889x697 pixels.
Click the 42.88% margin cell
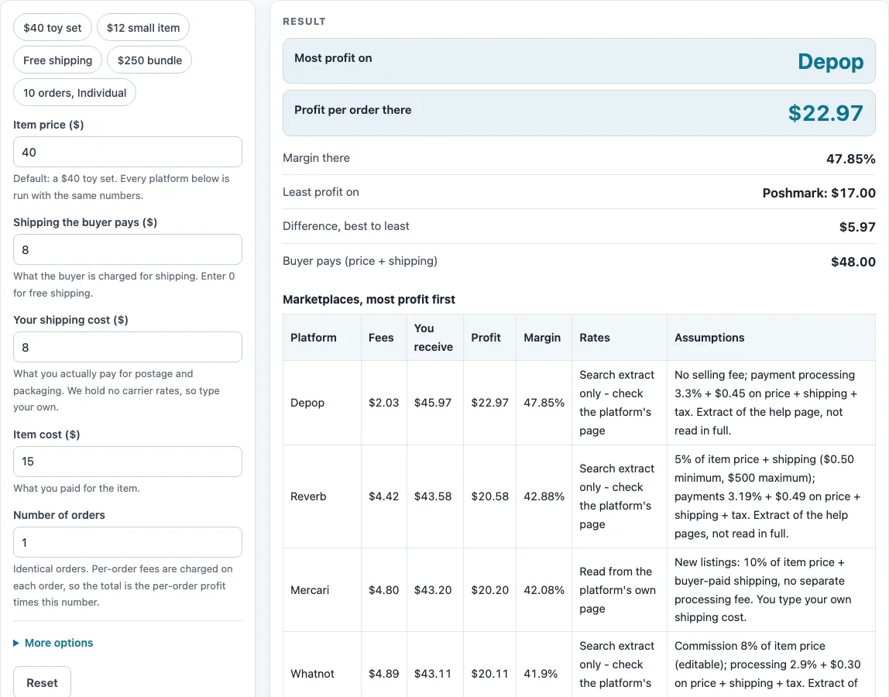point(544,496)
